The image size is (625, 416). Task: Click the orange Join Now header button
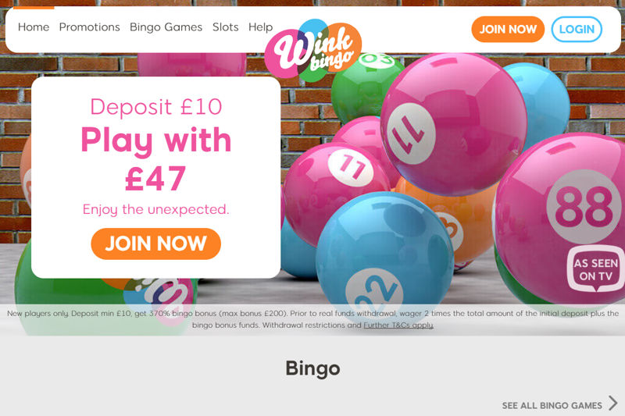(x=508, y=29)
